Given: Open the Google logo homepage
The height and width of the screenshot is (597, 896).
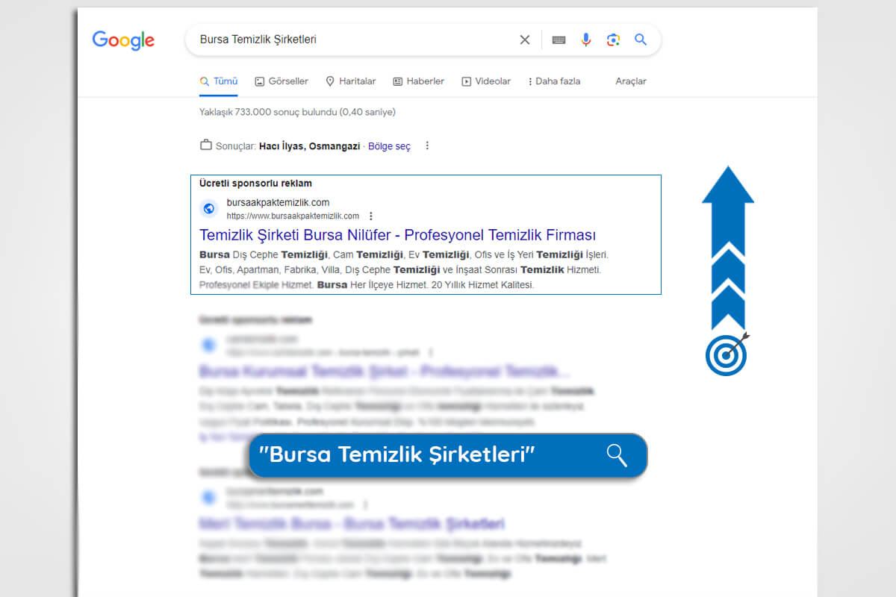Looking at the screenshot, I should click(x=123, y=40).
